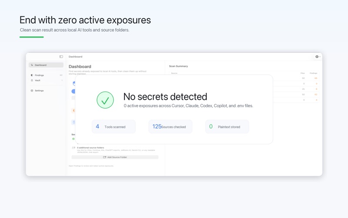Image resolution: width=348 pixels, height=218 pixels.
Task: Click the Settings gear icon in sidebar
Action: click(x=32, y=91)
